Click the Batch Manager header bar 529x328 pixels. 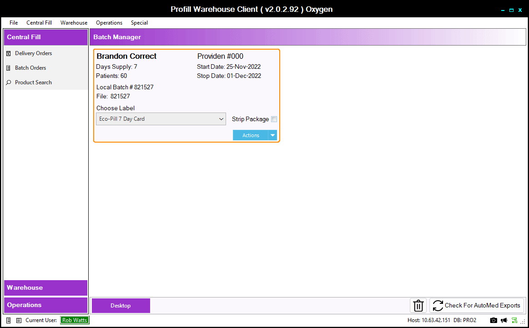(307, 37)
